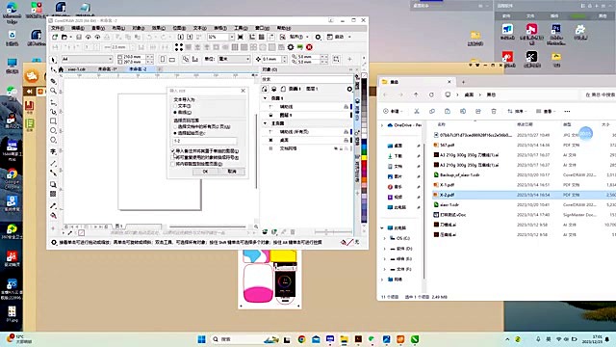Image resolution: width=616 pixels, height=347 pixels.
Task: Open the 编辑 menu in CorelDRAW
Action: (x=78, y=28)
